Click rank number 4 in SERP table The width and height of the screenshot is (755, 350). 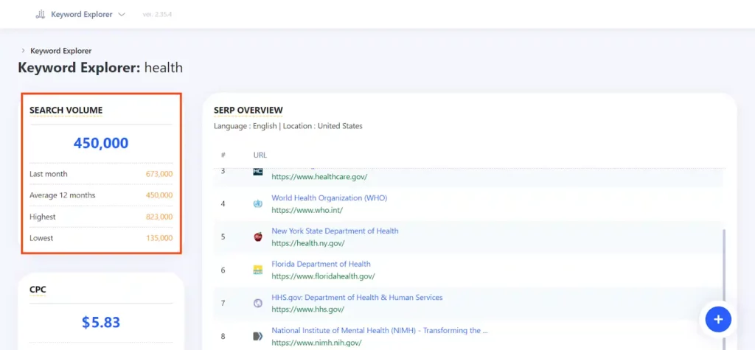click(223, 203)
